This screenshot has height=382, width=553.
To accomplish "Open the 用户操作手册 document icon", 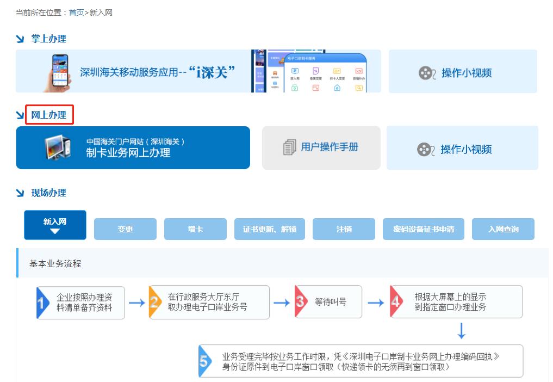I will [x=289, y=147].
